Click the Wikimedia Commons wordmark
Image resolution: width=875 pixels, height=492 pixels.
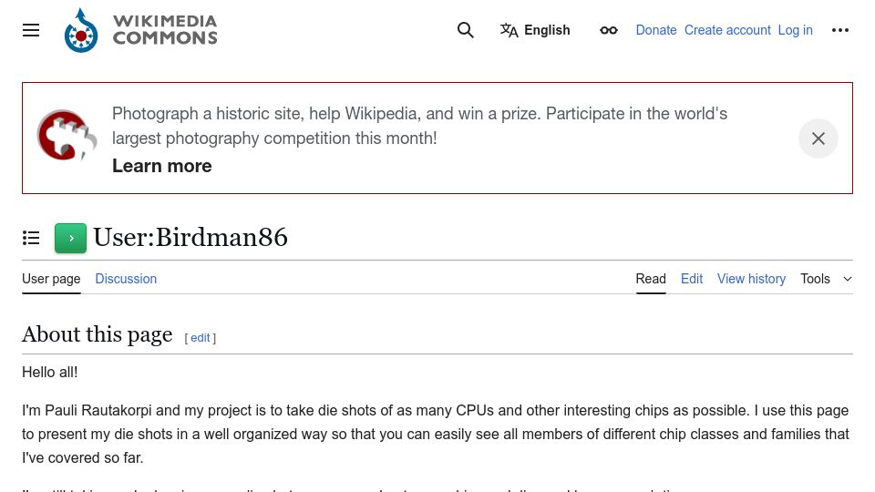coord(165,30)
